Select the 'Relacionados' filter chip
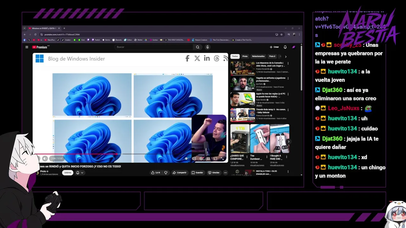 (x=258, y=56)
